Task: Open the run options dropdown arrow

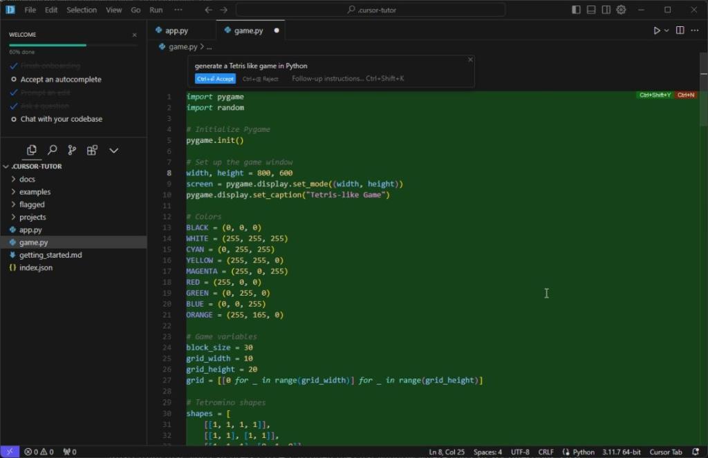Action: 667,30
